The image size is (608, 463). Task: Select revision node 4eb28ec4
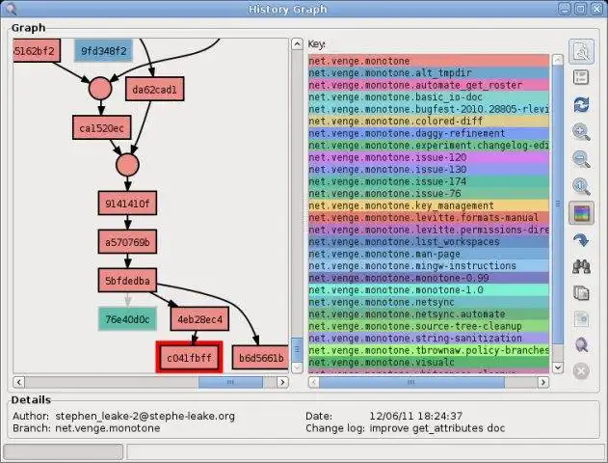click(199, 319)
